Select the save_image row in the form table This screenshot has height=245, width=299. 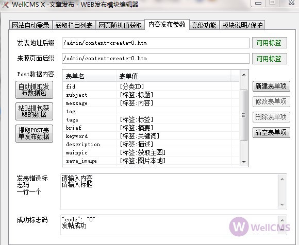point(151,161)
